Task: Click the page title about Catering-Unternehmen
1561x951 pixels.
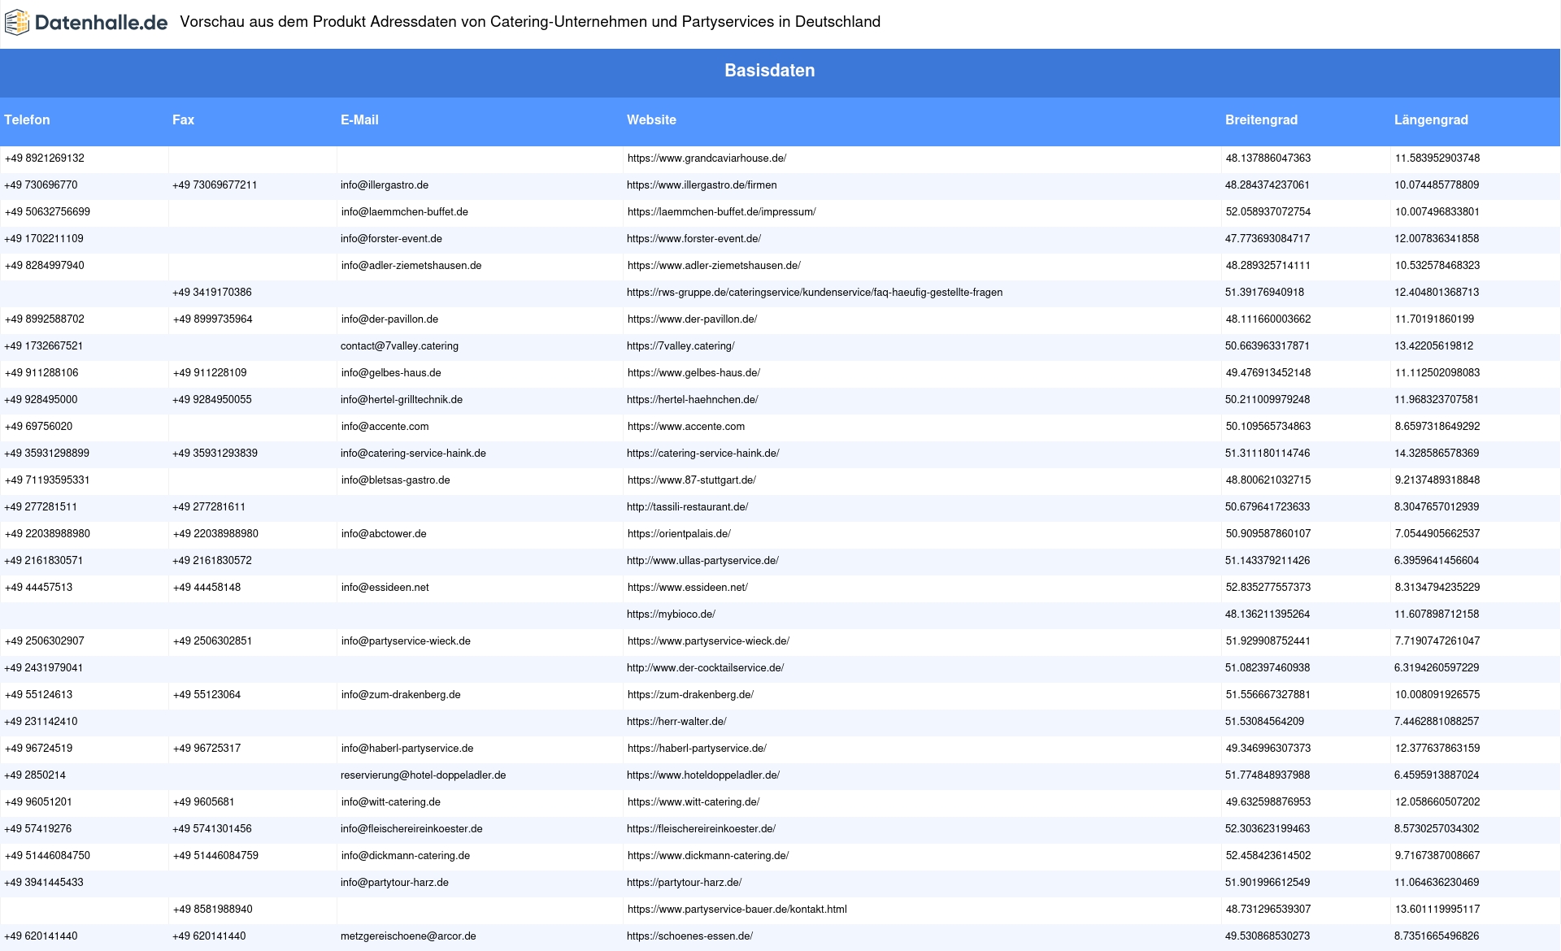Action: click(530, 22)
